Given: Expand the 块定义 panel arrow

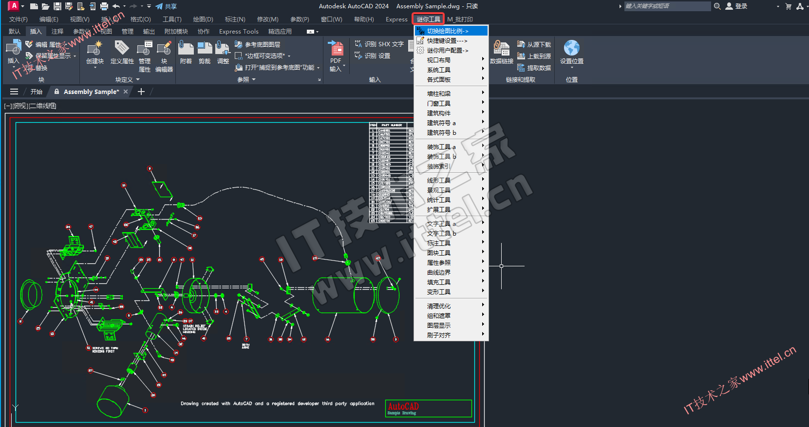Looking at the screenshot, I should click(138, 79).
